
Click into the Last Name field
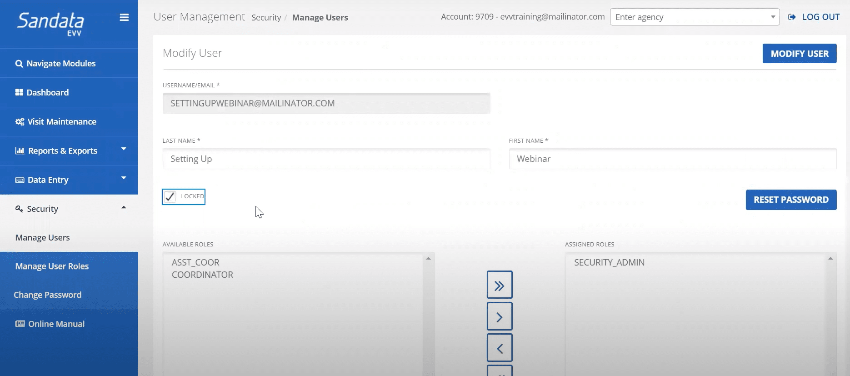[x=326, y=159]
